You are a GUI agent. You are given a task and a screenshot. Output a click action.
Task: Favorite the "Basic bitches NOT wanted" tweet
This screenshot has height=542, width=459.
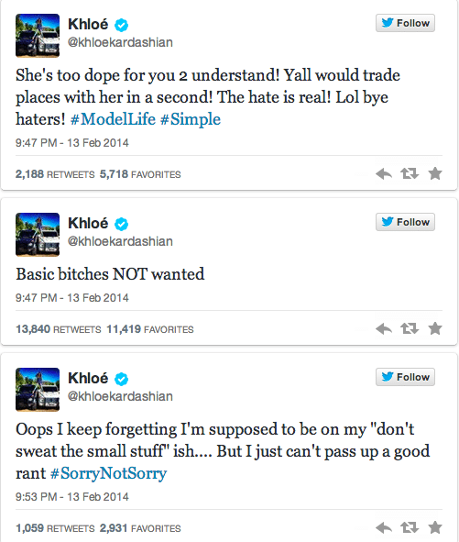coord(435,328)
